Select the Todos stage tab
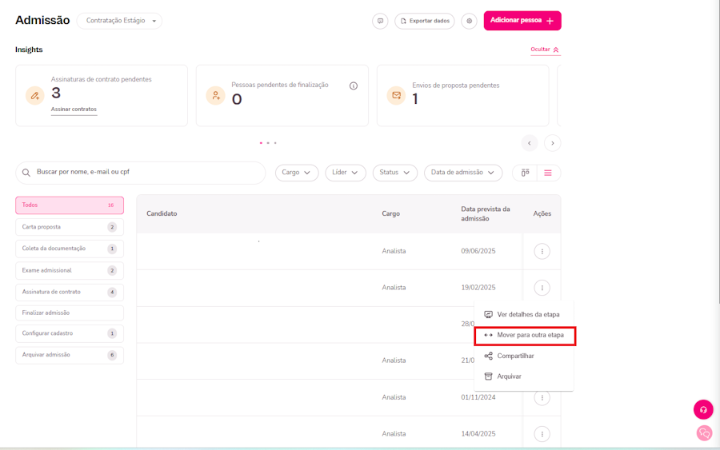The image size is (720, 450). [70, 205]
